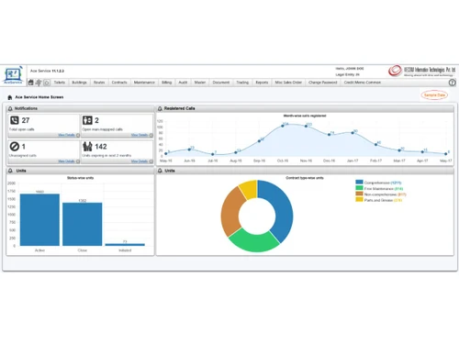Viewport: 459px width, 344px height.
Task: Click the yellow Parts and Grease legend swatch
Action: coord(359,200)
